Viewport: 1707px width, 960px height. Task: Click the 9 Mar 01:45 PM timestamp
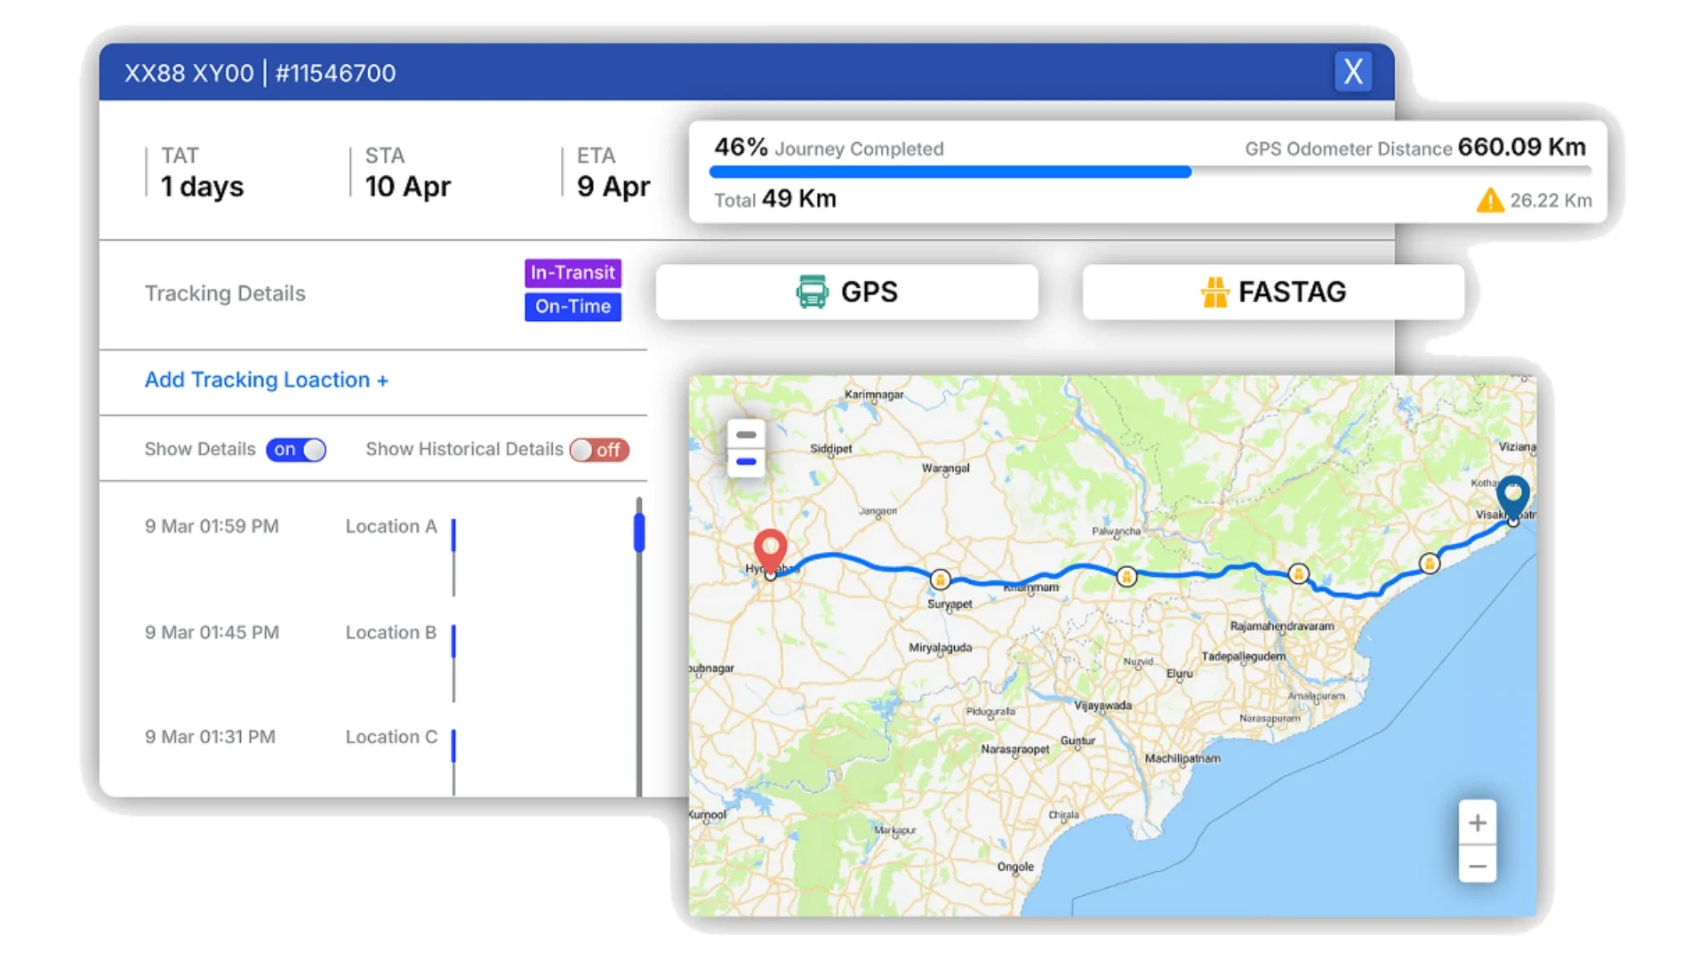(x=212, y=632)
